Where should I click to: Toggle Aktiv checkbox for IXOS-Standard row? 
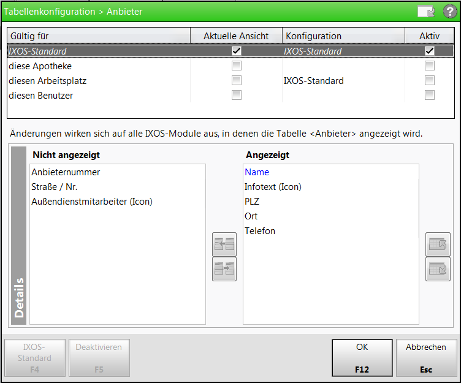pyautogui.click(x=430, y=51)
